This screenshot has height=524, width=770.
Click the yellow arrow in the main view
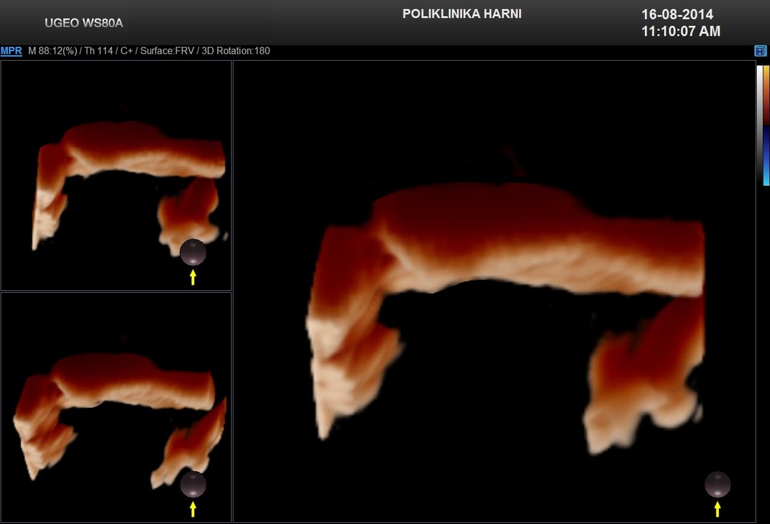pyautogui.click(x=717, y=509)
